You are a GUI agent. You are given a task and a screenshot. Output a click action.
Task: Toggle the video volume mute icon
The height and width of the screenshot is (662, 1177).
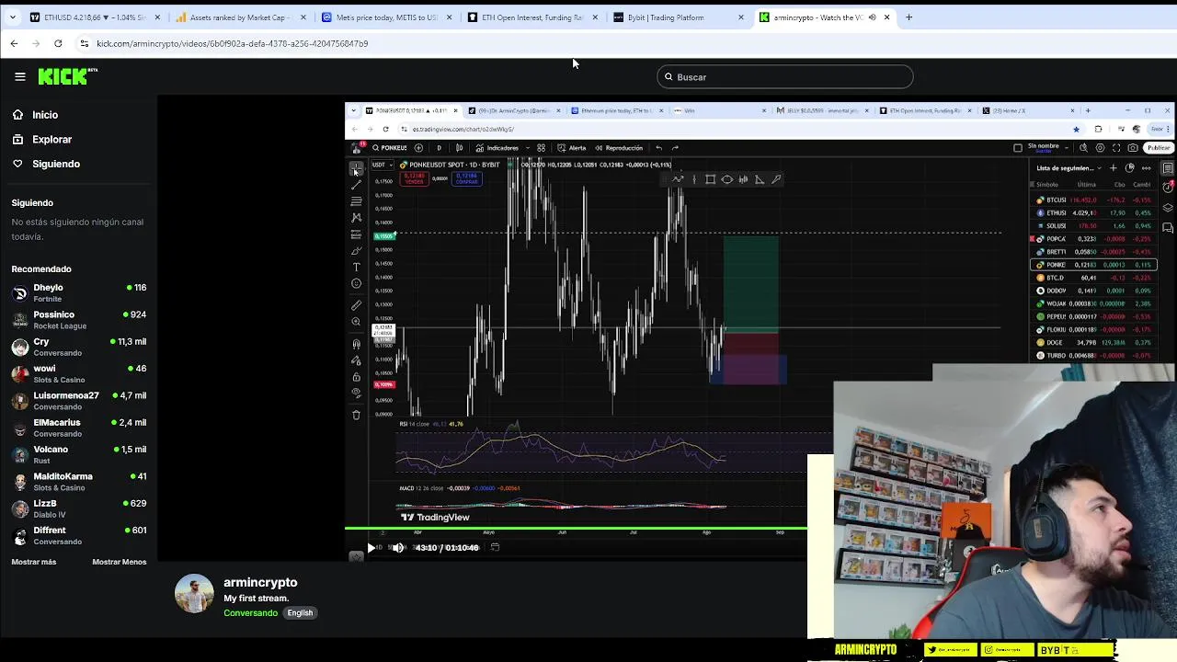point(398,548)
